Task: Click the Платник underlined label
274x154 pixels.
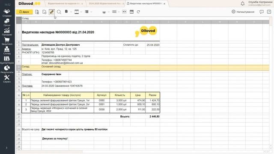Action: point(27,74)
